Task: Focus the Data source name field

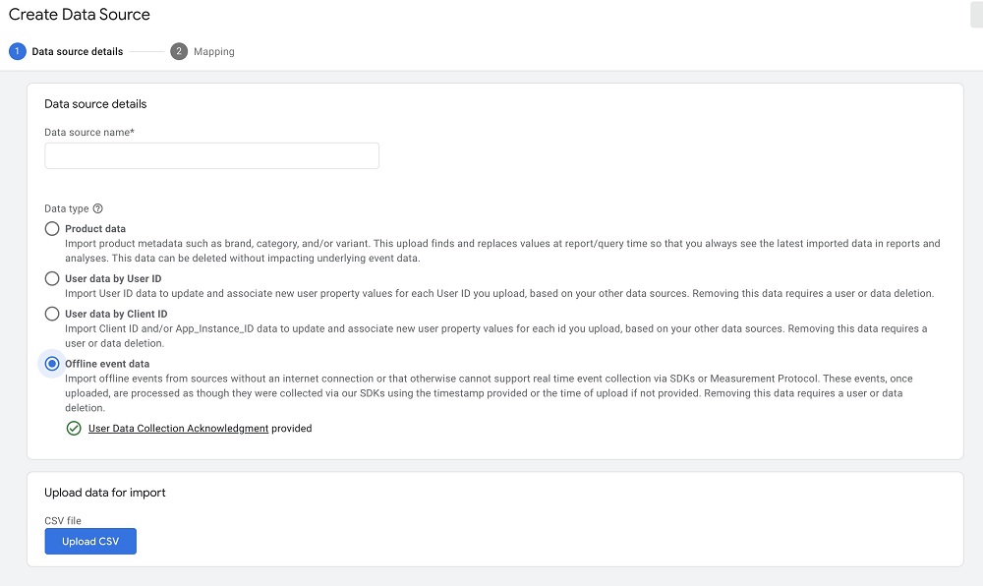Action: [211, 155]
